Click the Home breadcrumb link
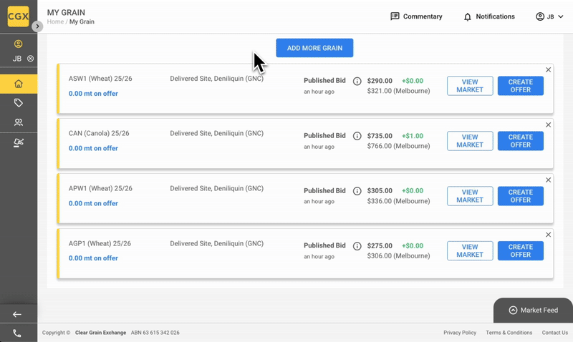573x342 pixels. [x=55, y=21]
